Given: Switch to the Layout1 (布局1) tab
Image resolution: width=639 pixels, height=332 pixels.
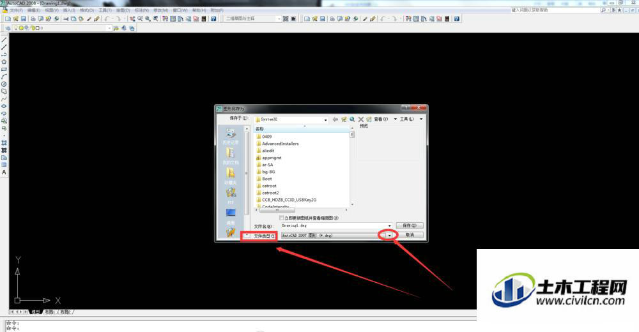Looking at the screenshot, I should coord(50,312).
